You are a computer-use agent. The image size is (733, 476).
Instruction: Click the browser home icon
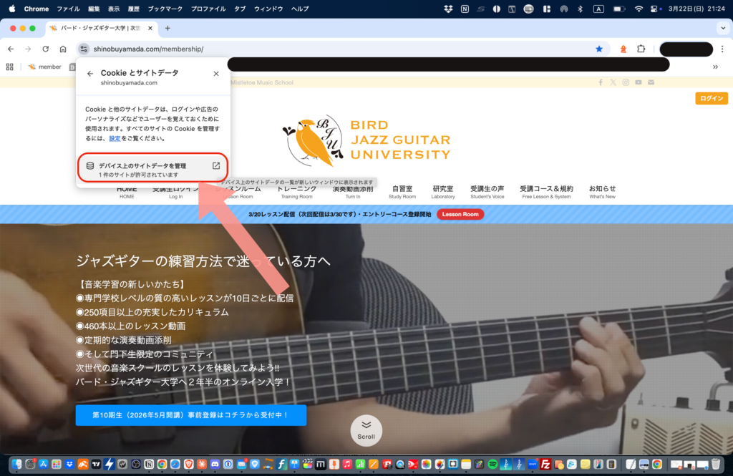click(63, 49)
